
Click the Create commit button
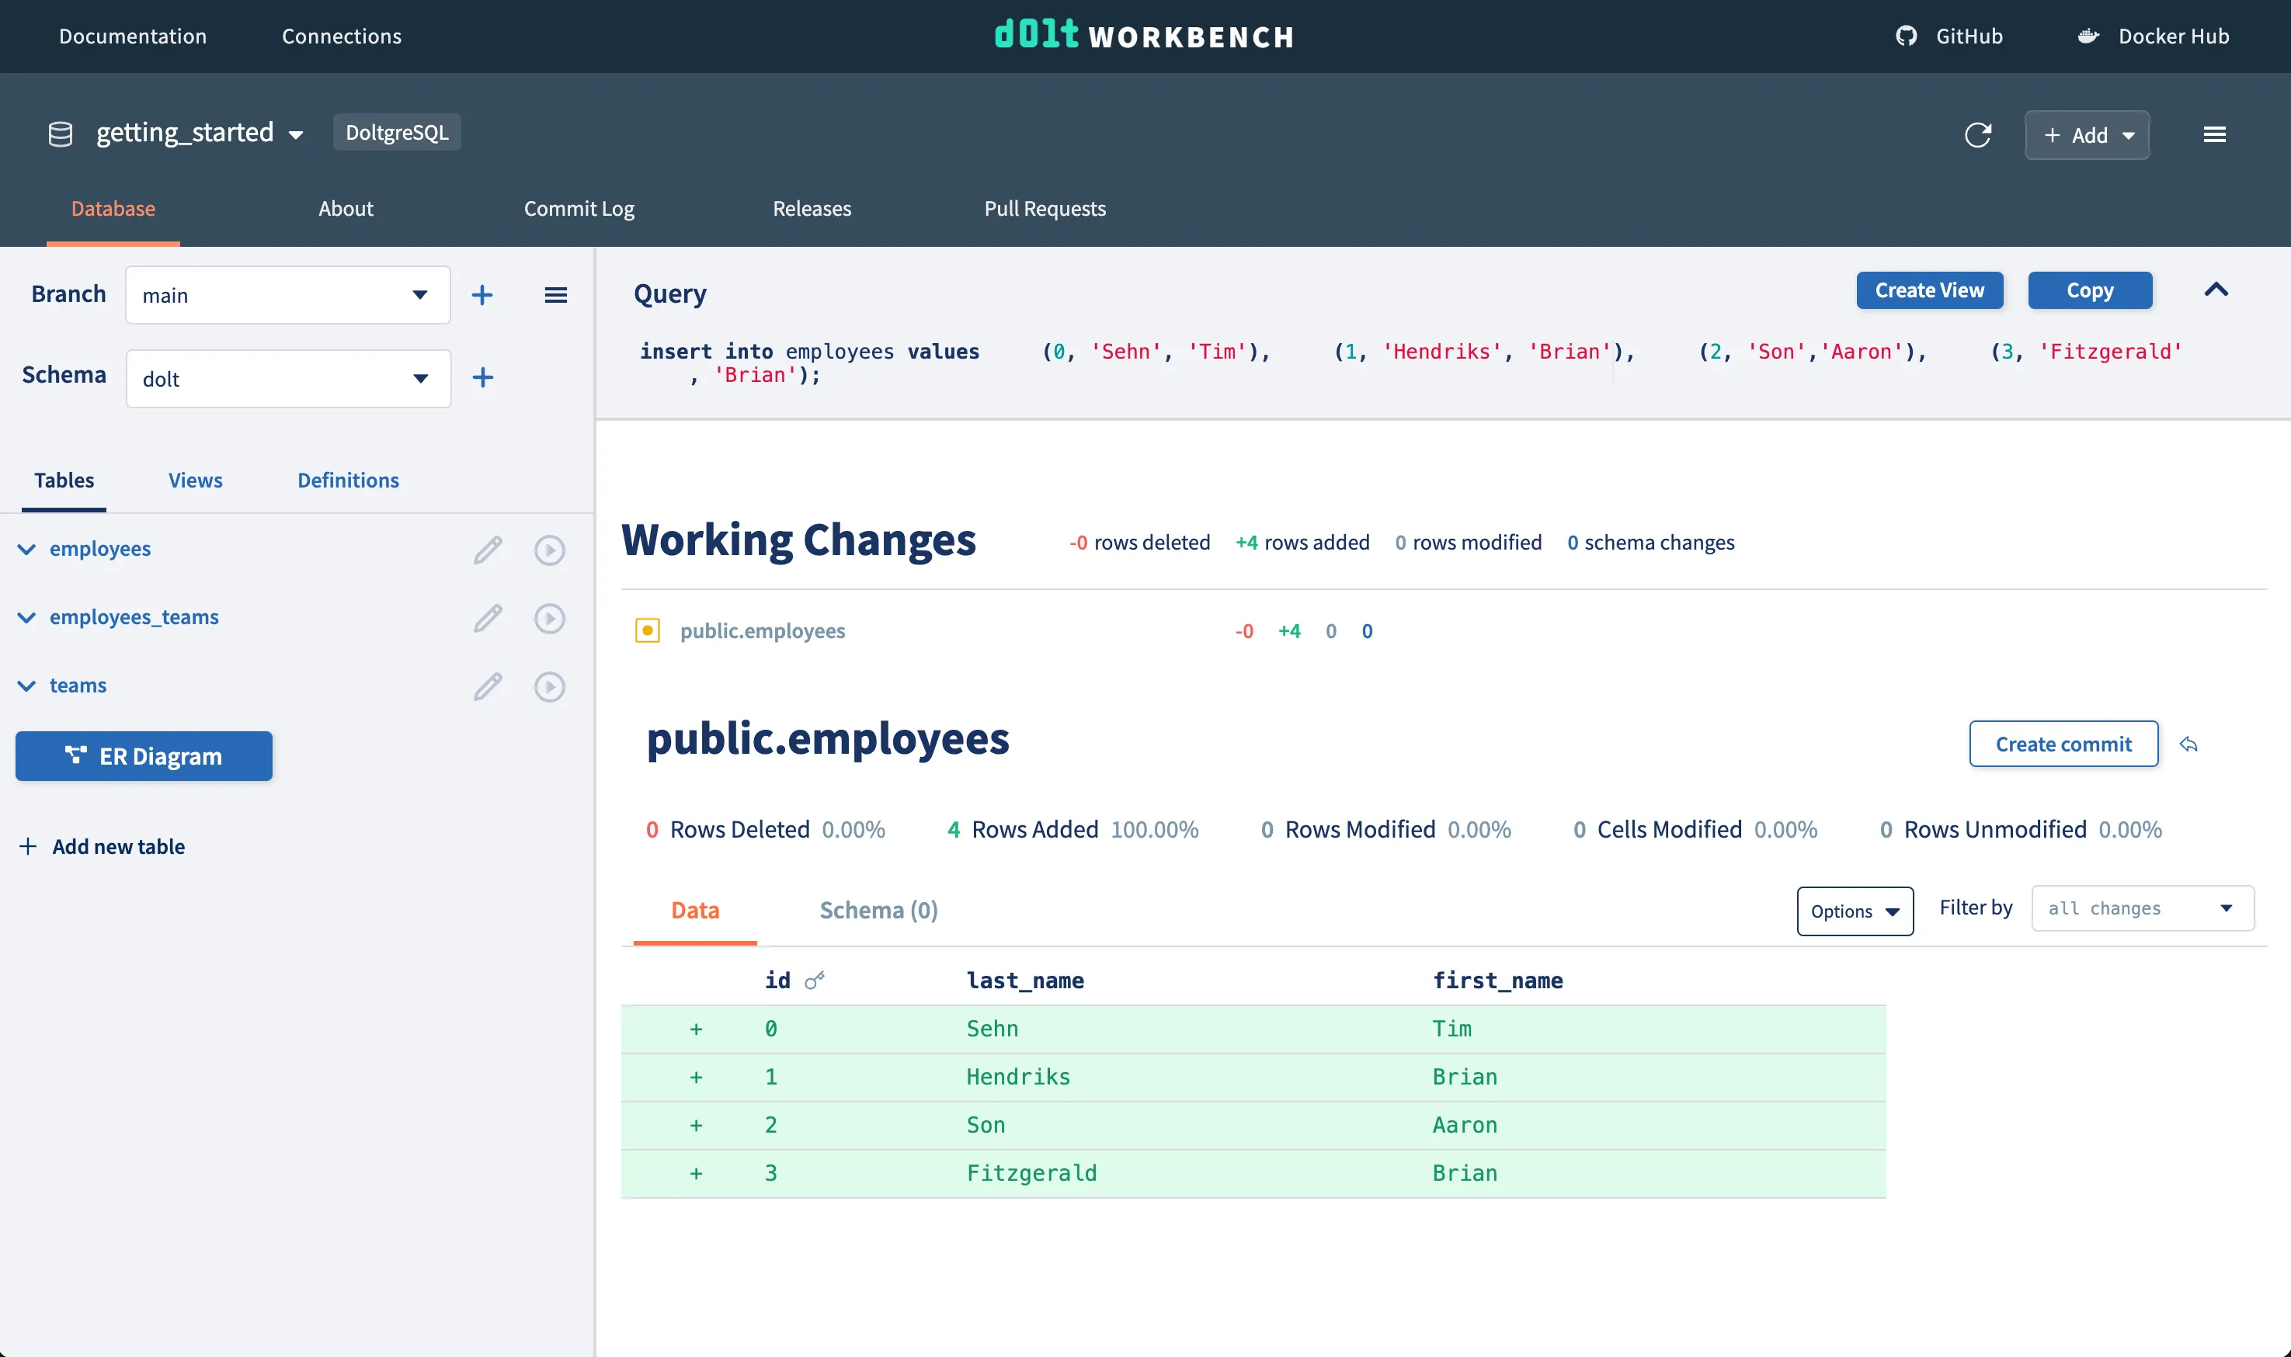(2063, 744)
